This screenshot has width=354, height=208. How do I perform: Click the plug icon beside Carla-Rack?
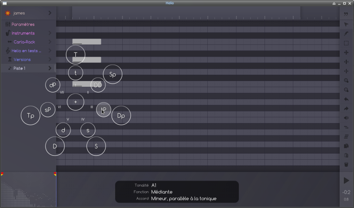coord(10,42)
